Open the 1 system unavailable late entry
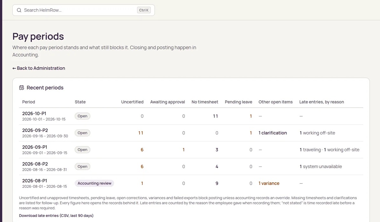The image size is (380, 222). coord(321,166)
